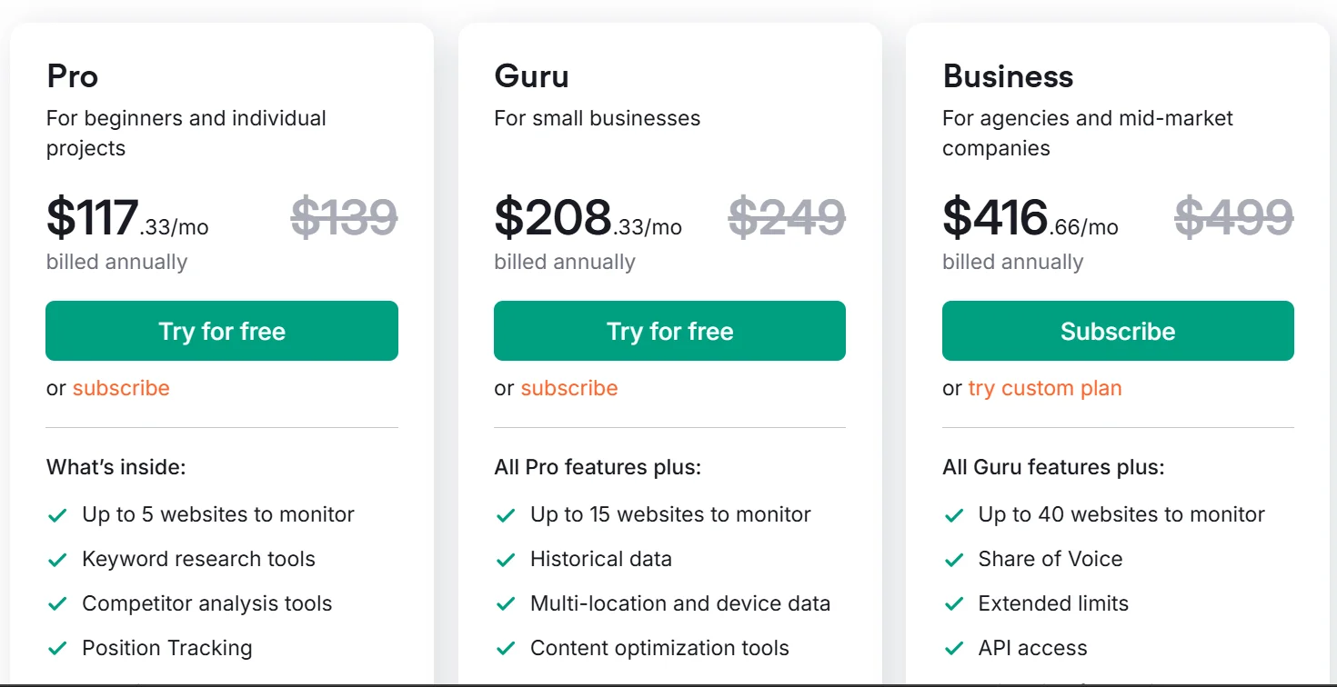Follow the try custom plan link
1337x687 pixels.
[x=1045, y=388]
